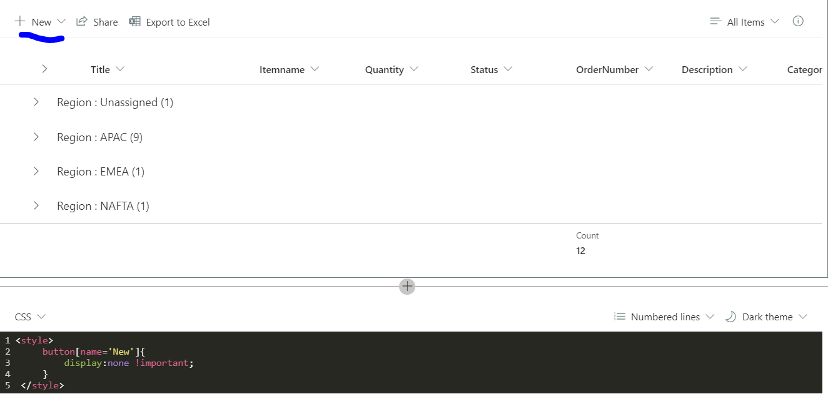The width and height of the screenshot is (828, 404).
Task: Click the Numbered lines list icon
Action: click(619, 317)
